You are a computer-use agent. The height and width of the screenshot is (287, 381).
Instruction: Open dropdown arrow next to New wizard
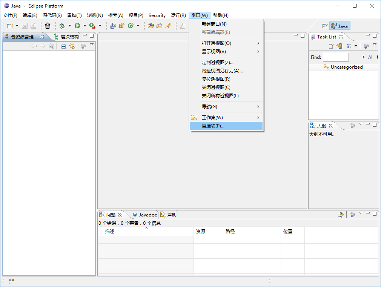[x=17, y=26]
